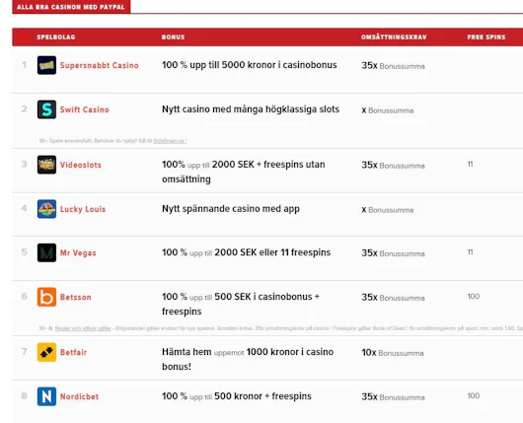Click the 2000 SEK freespins utan omsättning text

243,172
